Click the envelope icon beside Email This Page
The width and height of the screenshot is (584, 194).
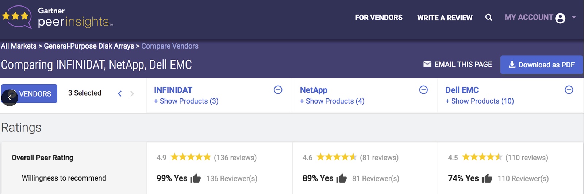click(x=427, y=64)
